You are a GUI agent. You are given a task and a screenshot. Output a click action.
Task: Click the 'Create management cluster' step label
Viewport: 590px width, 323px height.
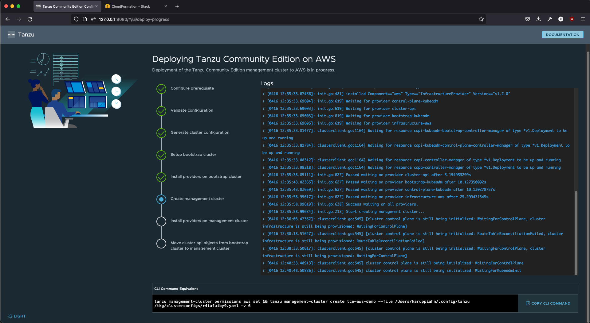click(197, 199)
